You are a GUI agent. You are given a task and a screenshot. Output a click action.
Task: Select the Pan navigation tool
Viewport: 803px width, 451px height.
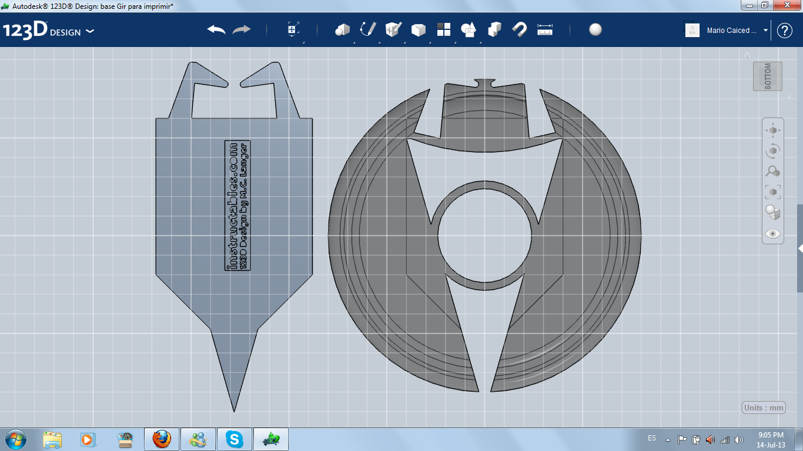coord(773,130)
